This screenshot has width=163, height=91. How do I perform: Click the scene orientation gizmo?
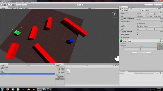115,13
